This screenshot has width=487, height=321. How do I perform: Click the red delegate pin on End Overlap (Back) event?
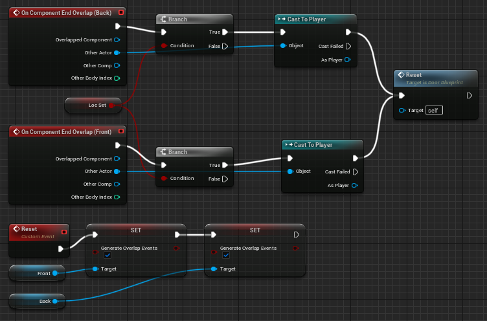click(x=122, y=12)
